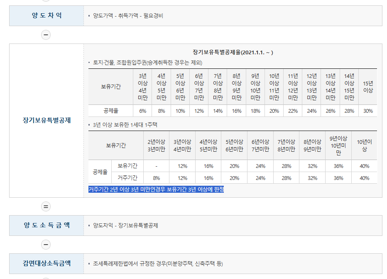
Task: Click 5년이상 6년미만 header in second table
Action: tap(234, 146)
